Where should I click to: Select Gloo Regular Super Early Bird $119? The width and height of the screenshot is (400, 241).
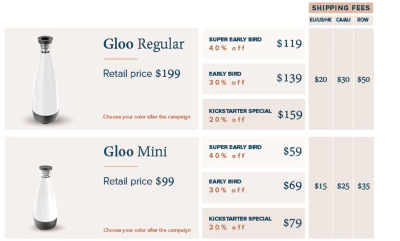pyautogui.click(x=254, y=44)
